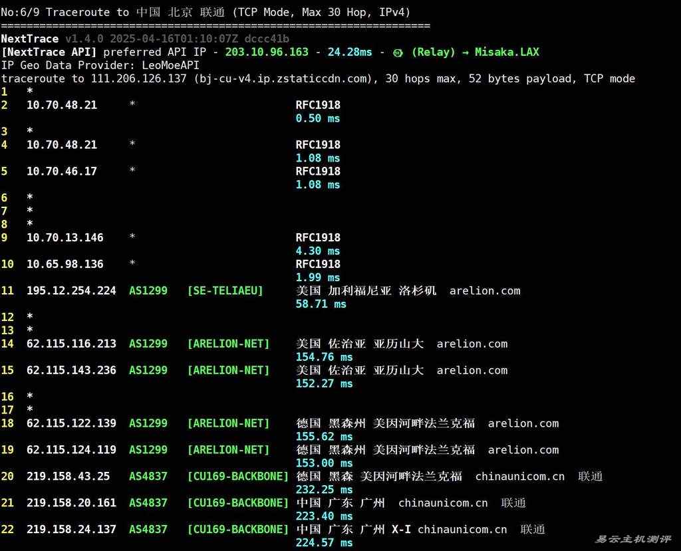Click hop 15 IP 62.115.143.236
This screenshot has width=681, height=551.
71,370
